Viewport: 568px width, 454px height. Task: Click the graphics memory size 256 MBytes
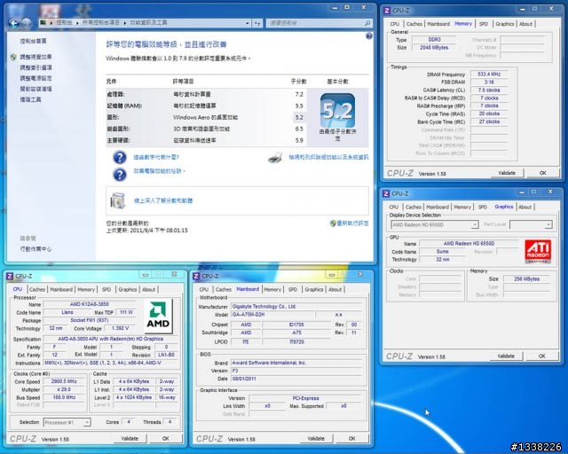tap(526, 279)
